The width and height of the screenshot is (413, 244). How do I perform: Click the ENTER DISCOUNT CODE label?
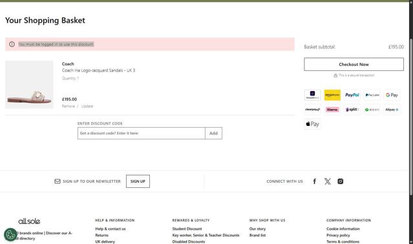100,123
